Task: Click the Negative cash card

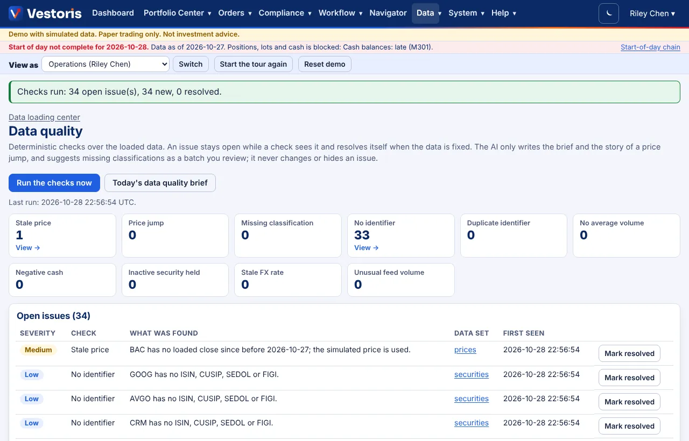Action: (x=62, y=280)
